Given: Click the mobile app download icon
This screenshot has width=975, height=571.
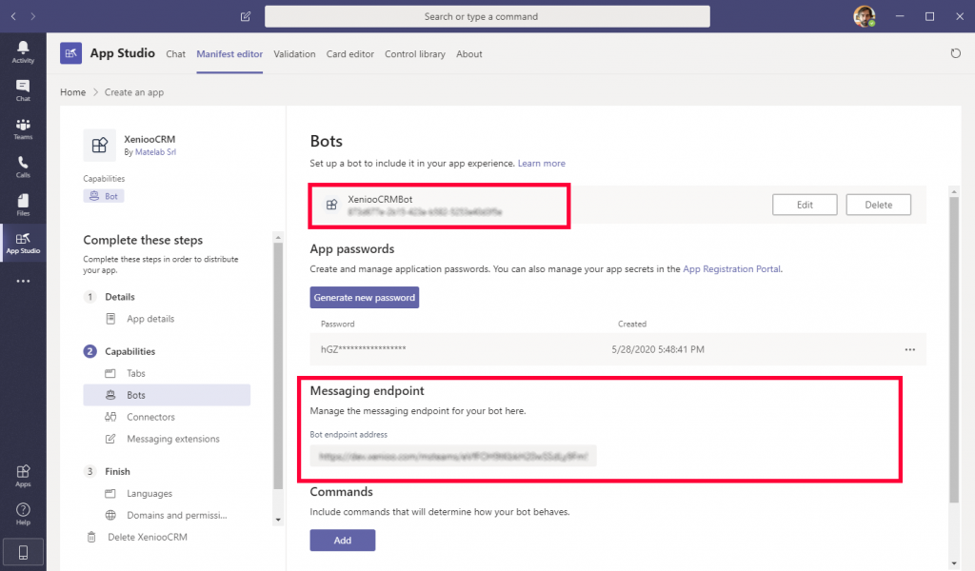Looking at the screenshot, I should click(23, 552).
